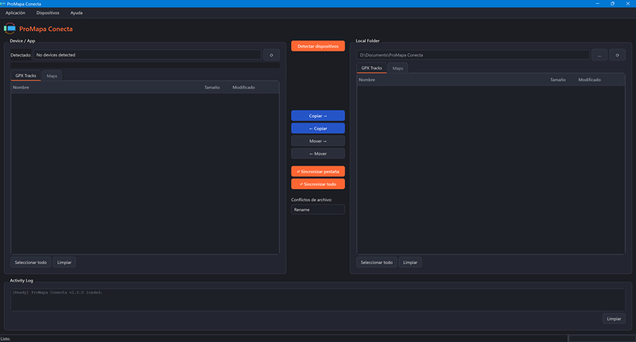Image resolution: width=636 pixels, height=342 pixels.
Task: Click Seleccionar todo in Device panel
Action: (x=31, y=262)
